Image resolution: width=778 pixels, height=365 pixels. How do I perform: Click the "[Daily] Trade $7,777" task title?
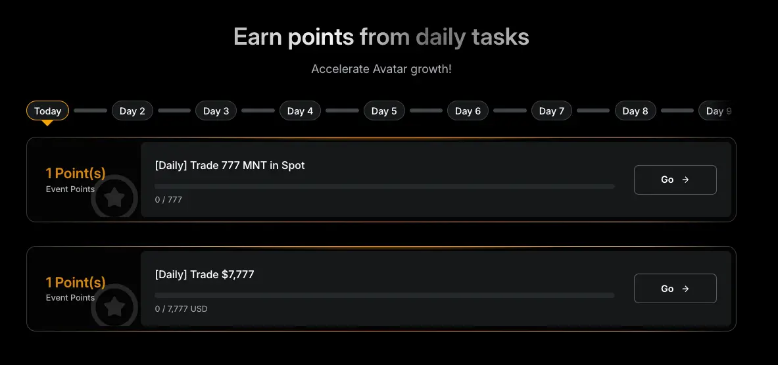[205, 274]
